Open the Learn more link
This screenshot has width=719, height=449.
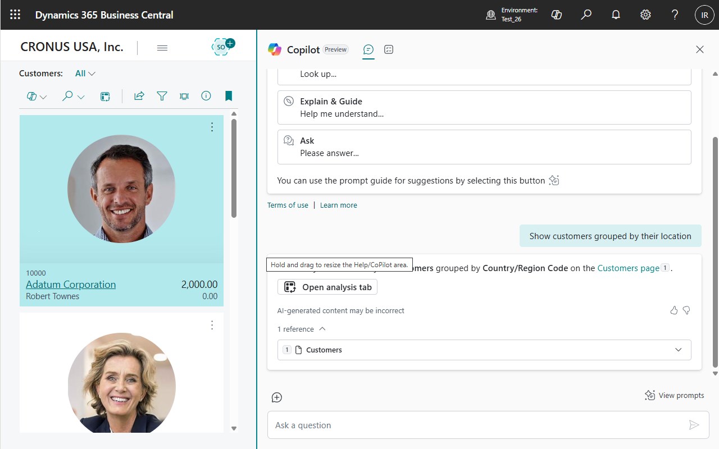pos(339,205)
